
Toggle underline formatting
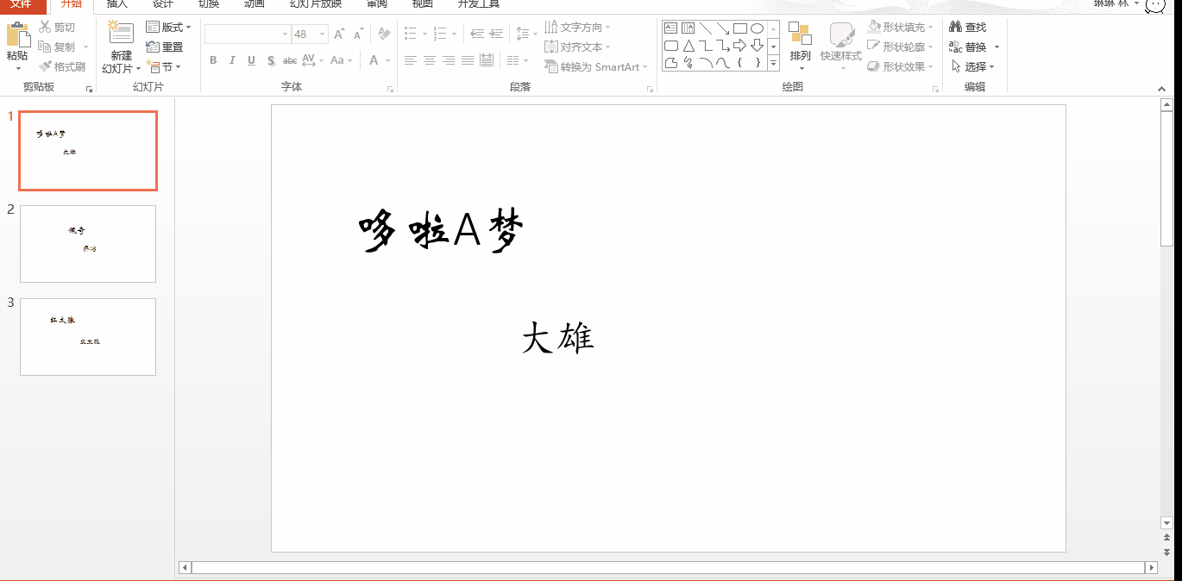250,60
